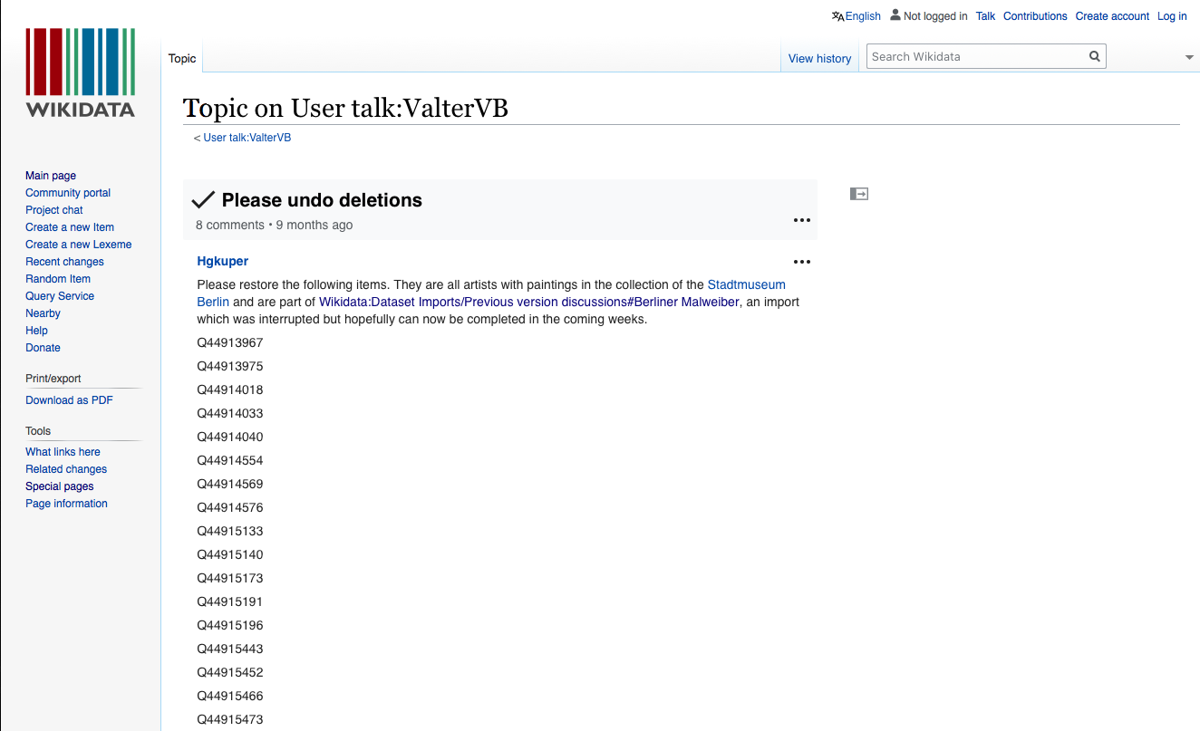
Task: Click the Log in link
Action: (1171, 16)
